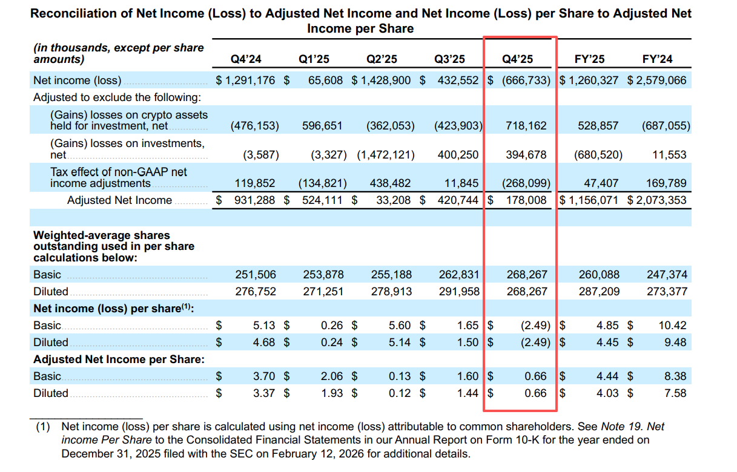Click the Adjusted Net Income row label

click(119, 200)
